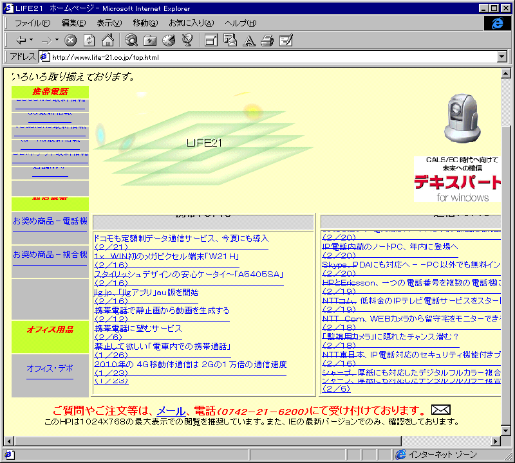This screenshot has height=463, width=515.
Task: Click the Forward arrow button
Action: (x=47, y=41)
